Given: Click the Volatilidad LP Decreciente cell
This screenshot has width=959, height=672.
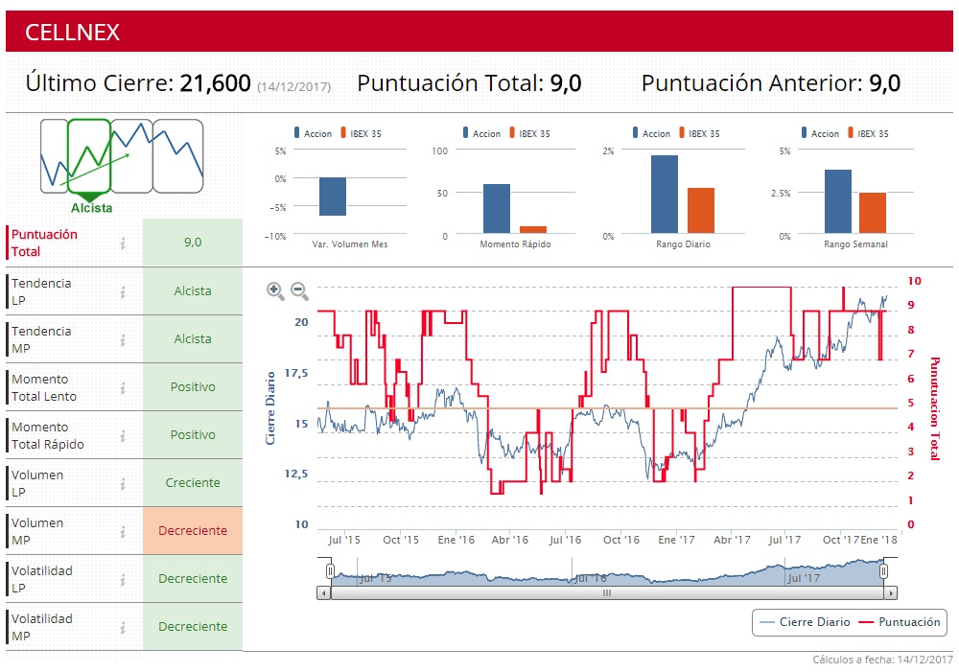Looking at the screenshot, I should 193,578.
